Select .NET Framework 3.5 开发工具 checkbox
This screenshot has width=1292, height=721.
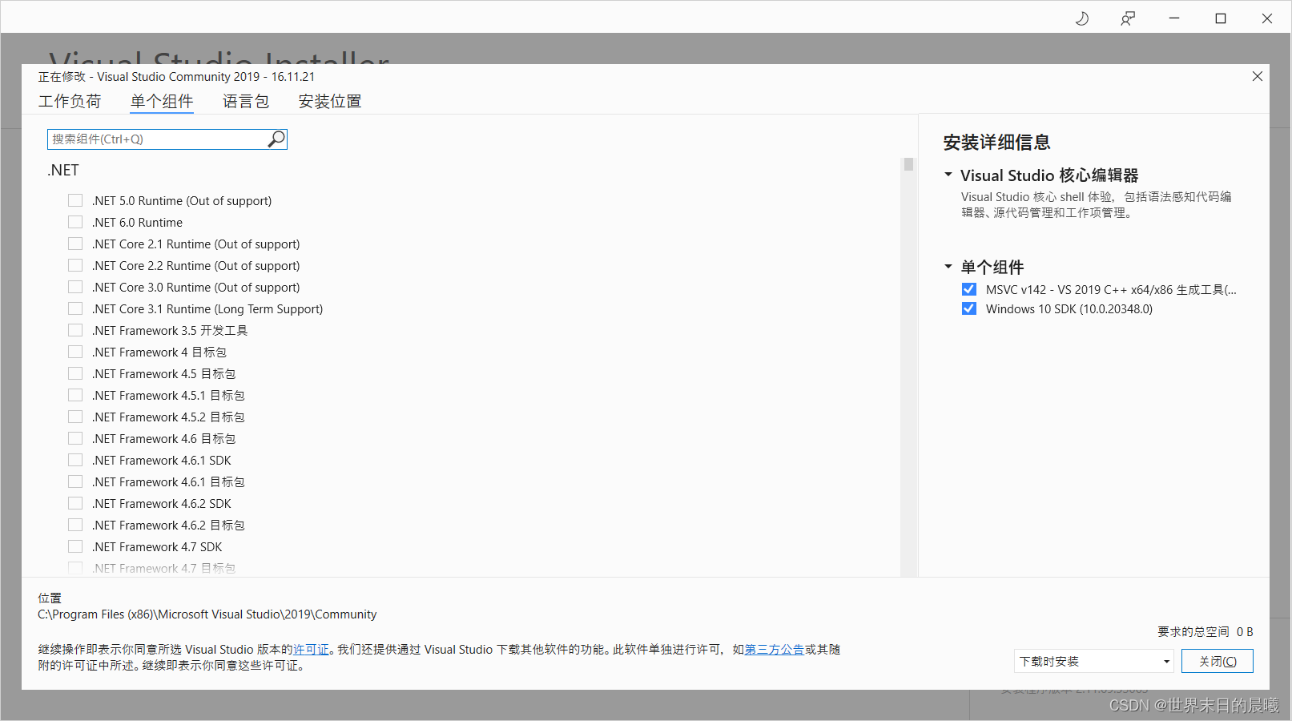point(75,330)
